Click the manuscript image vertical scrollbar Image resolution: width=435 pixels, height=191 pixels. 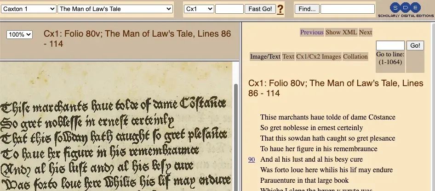236,137
